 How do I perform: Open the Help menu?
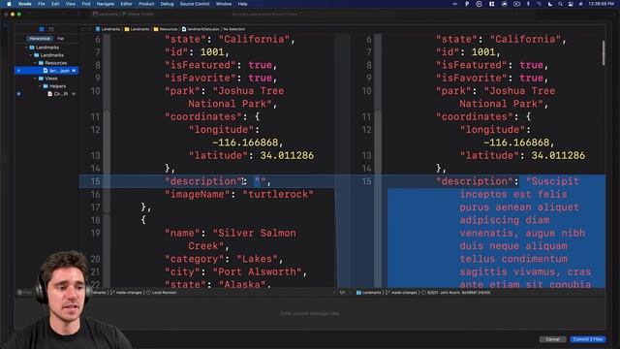click(242, 4)
